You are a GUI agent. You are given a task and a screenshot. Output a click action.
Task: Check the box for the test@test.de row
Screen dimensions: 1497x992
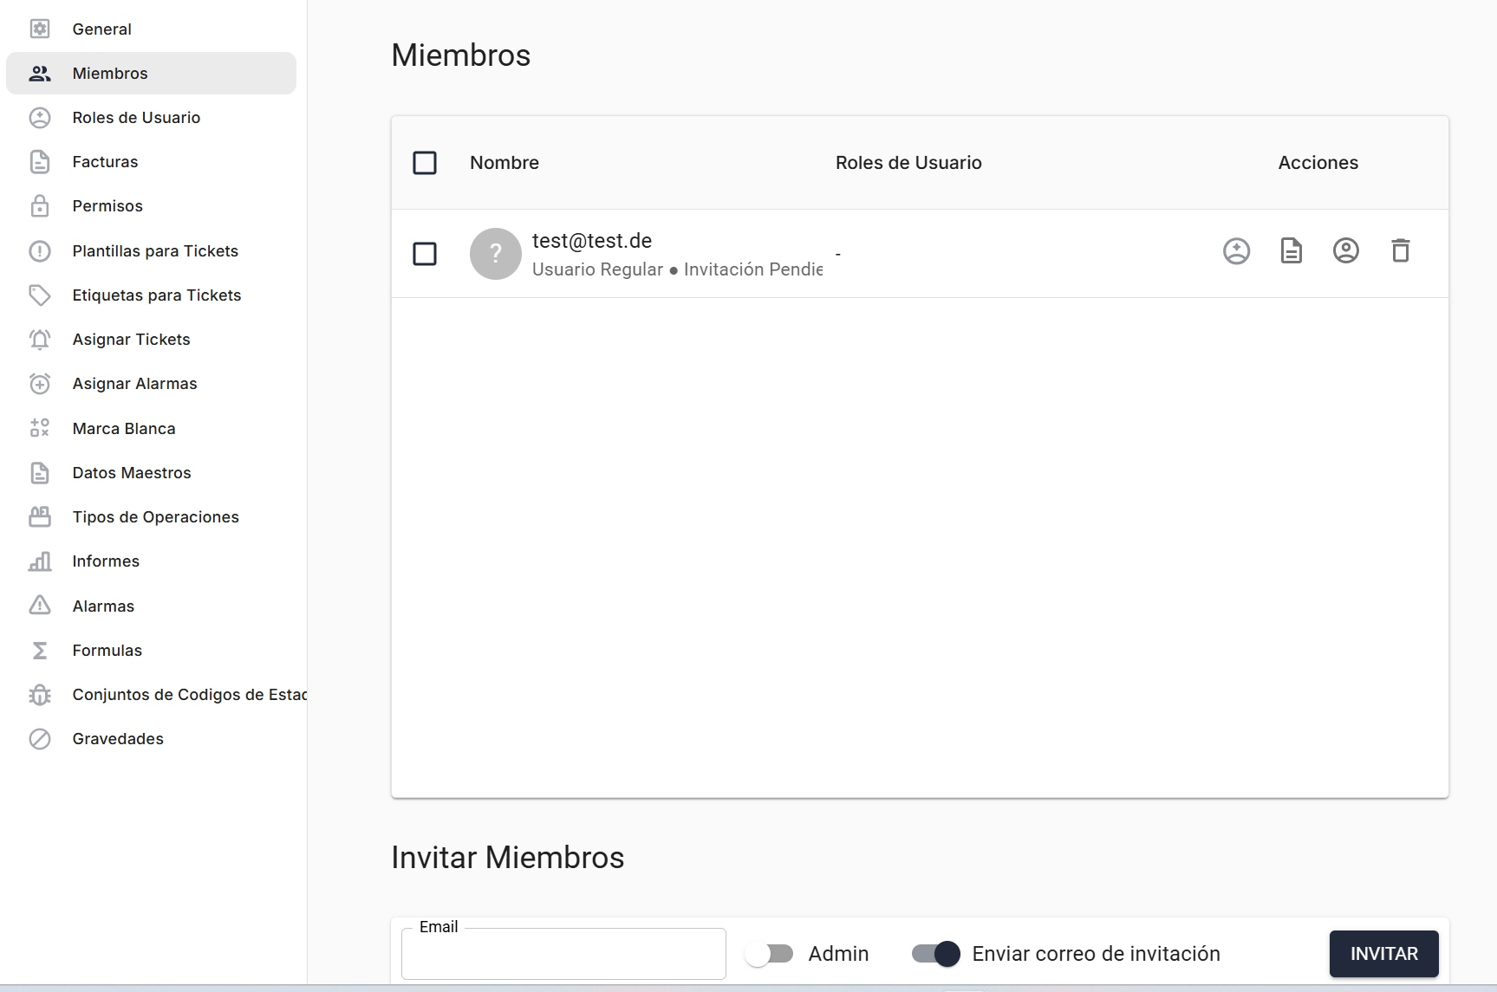point(425,254)
